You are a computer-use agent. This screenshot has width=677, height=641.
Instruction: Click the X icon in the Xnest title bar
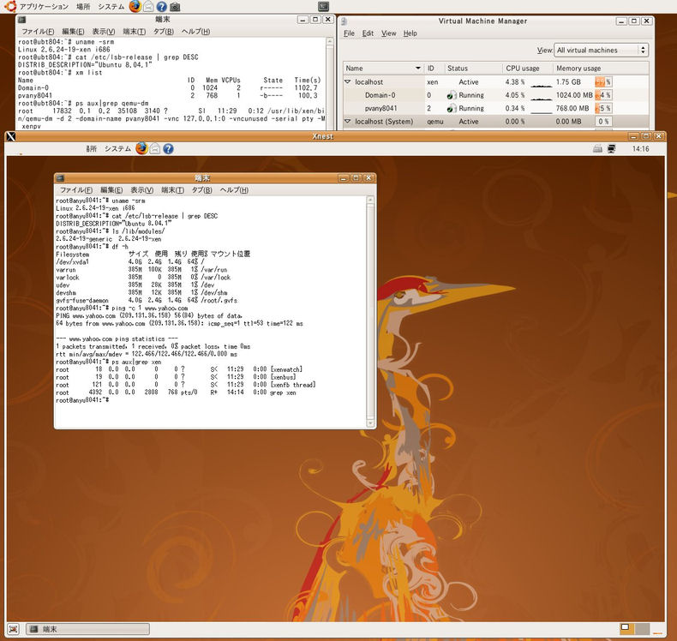click(11, 136)
